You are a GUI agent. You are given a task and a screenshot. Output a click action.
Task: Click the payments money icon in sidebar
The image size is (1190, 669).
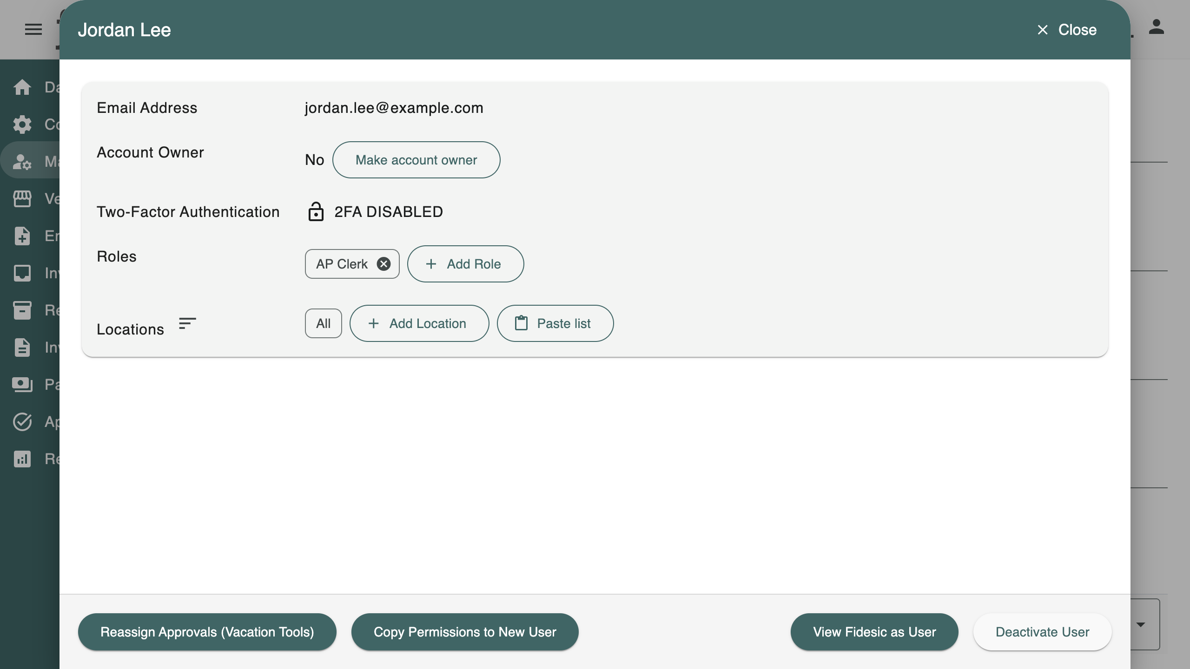(x=22, y=385)
